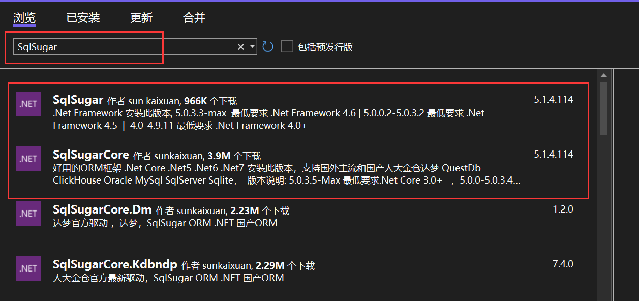This screenshot has height=301, width=639.
Task: Check include prerelease versions option
Action: click(x=287, y=46)
